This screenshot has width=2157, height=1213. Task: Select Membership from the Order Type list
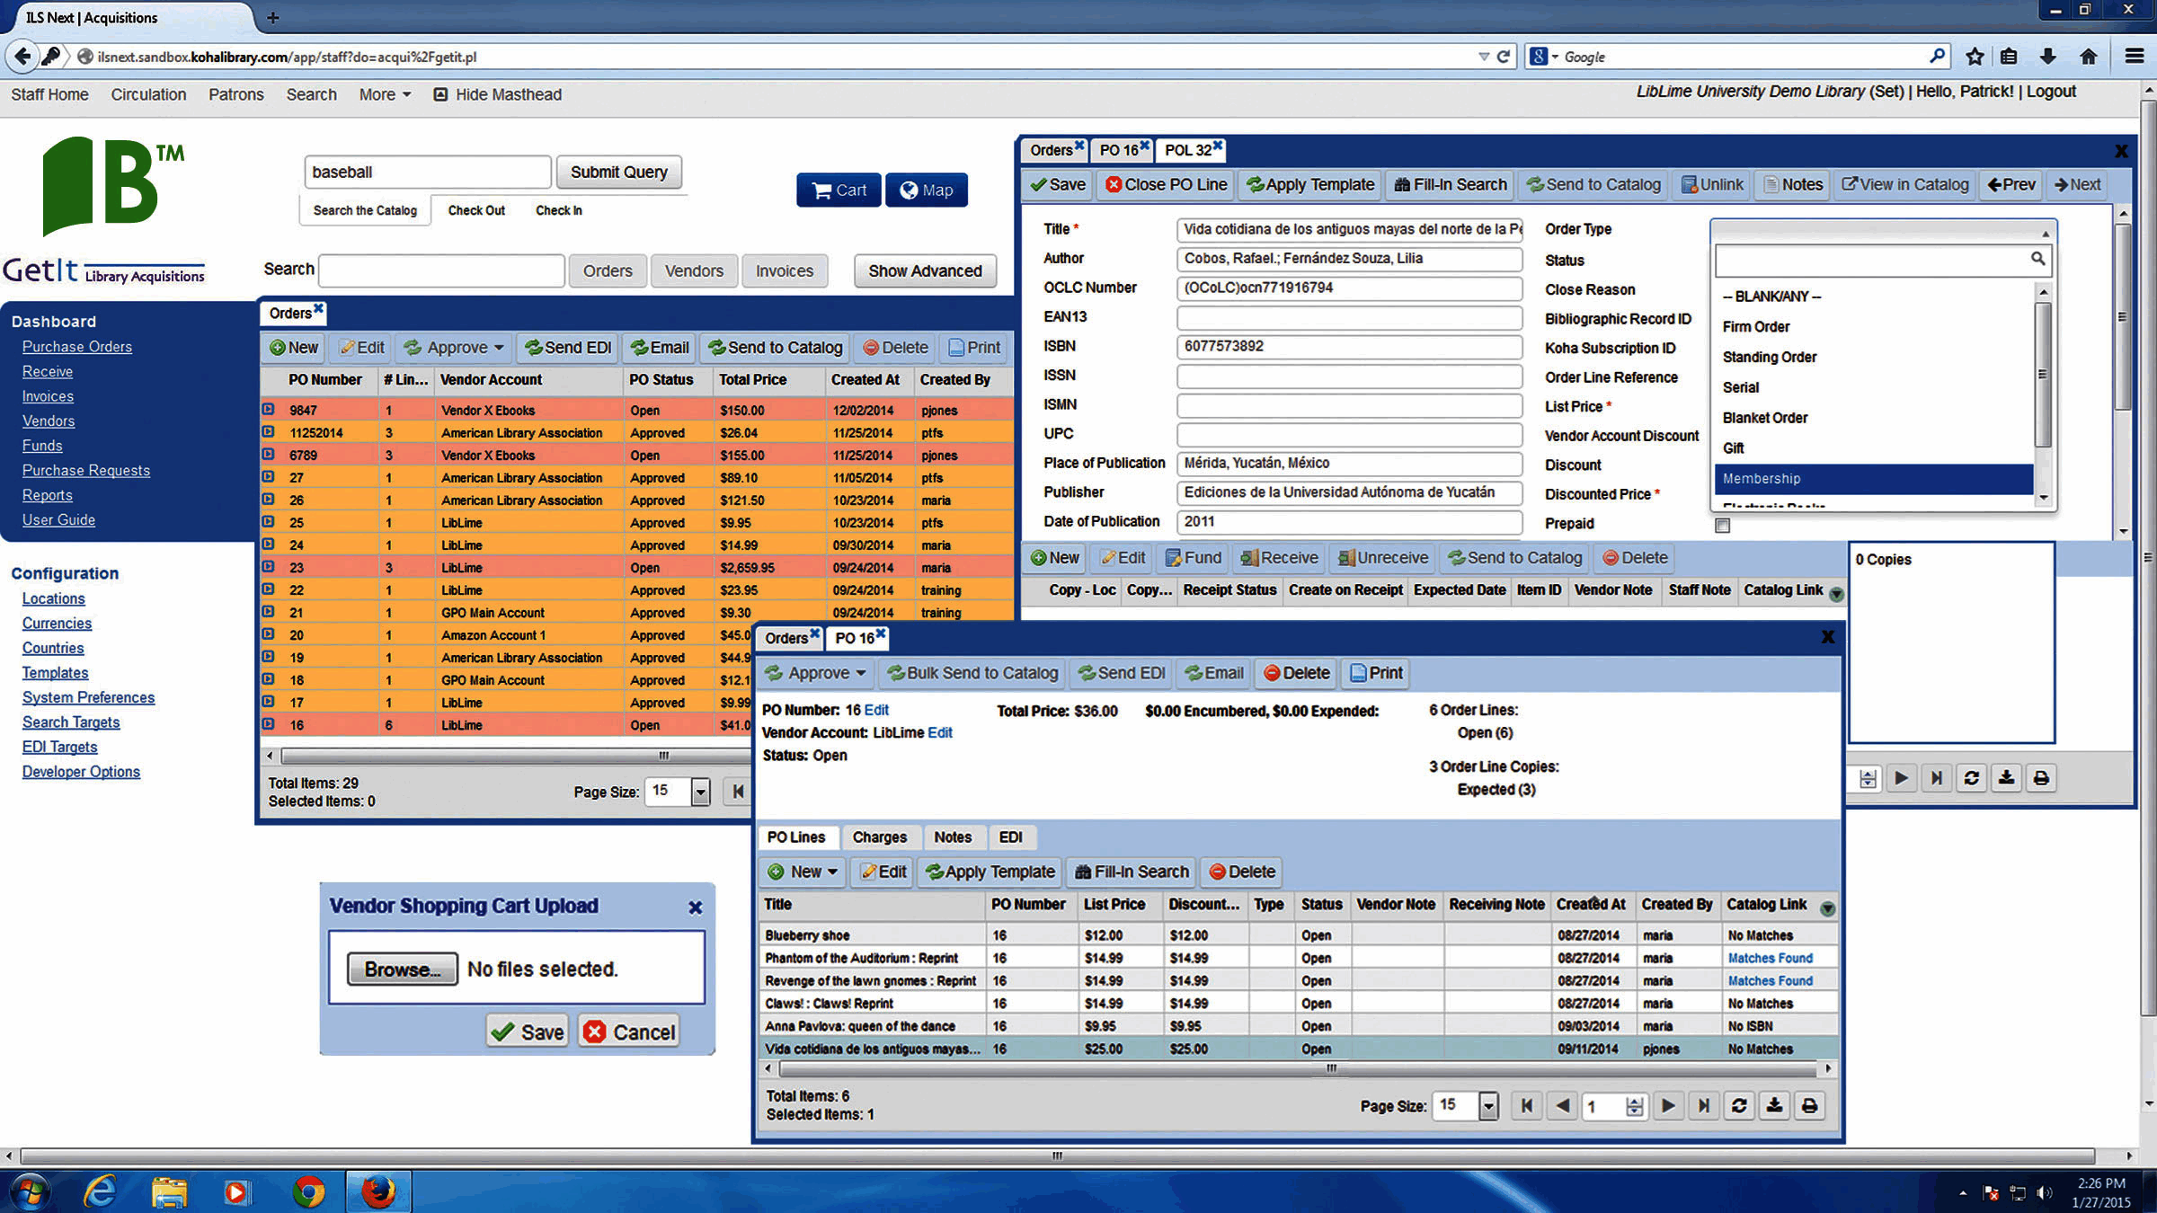pos(1760,479)
